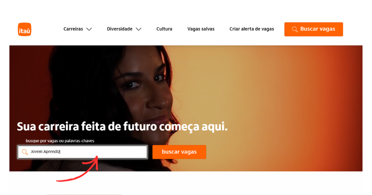Go to the Cultura page

coord(164,29)
